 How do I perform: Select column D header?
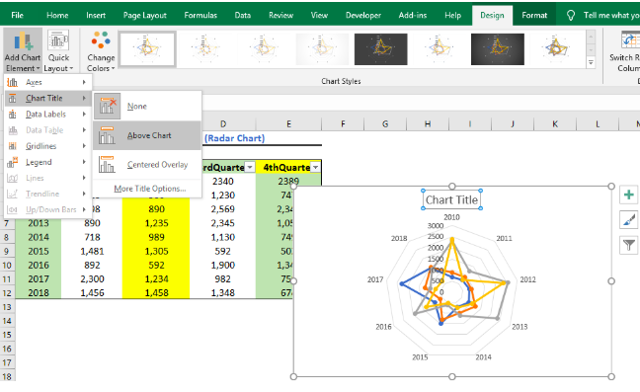tap(223, 124)
